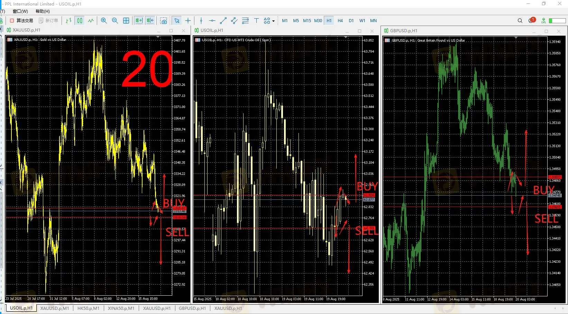Click the '20 Aug 03:00' time label
This screenshot has height=314, width=568.
pyautogui.click(x=525, y=299)
